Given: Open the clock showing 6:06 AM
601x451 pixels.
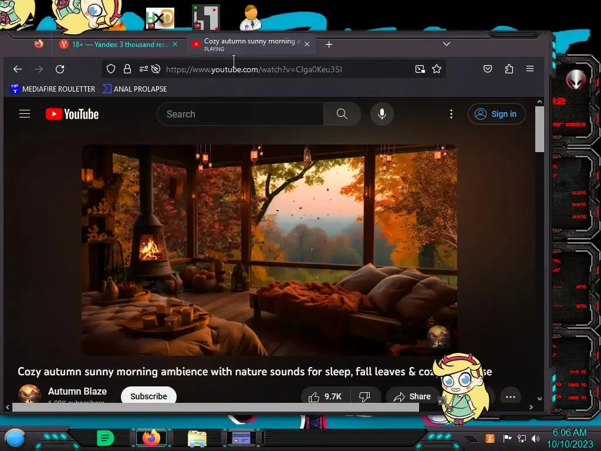Looking at the screenshot, I should click(569, 438).
